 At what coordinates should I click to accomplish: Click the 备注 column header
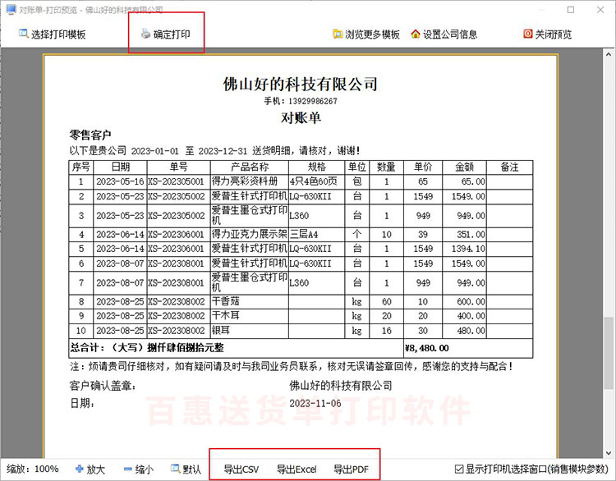509,167
